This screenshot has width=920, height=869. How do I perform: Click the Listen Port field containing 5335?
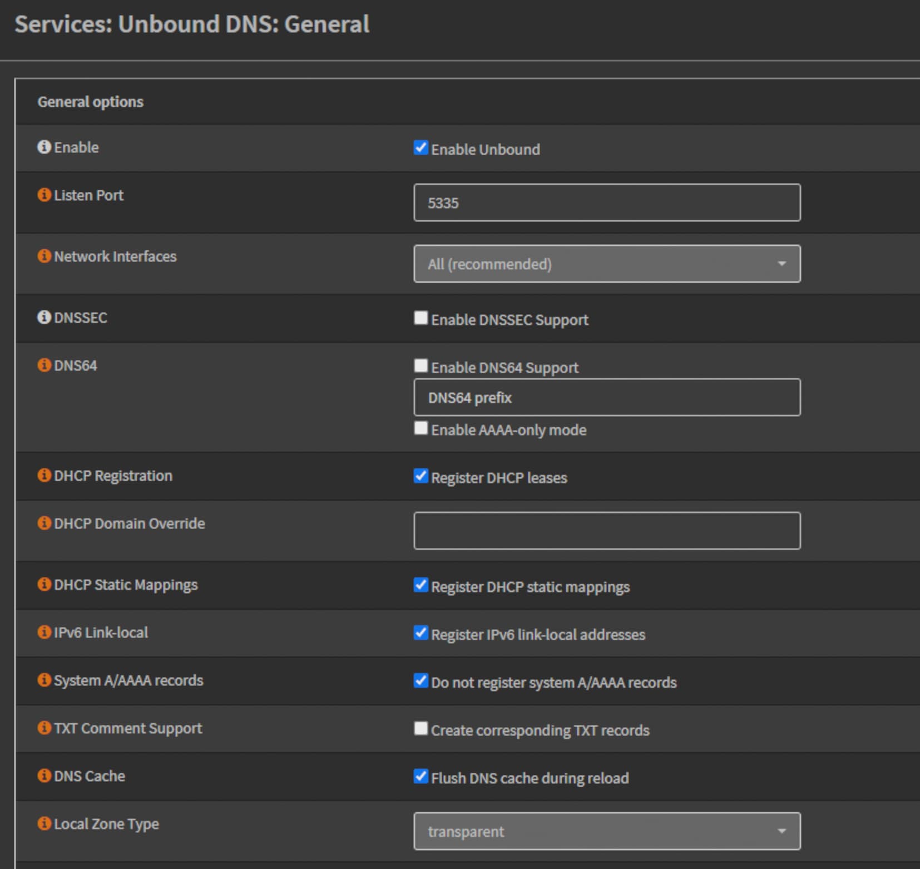(x=607, y=203)
